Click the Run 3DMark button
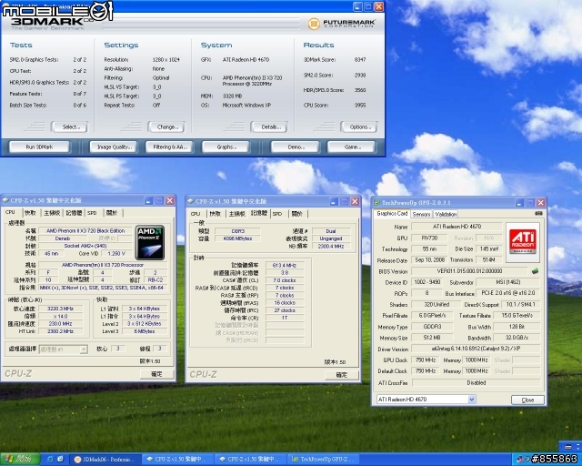 (39, 147)
